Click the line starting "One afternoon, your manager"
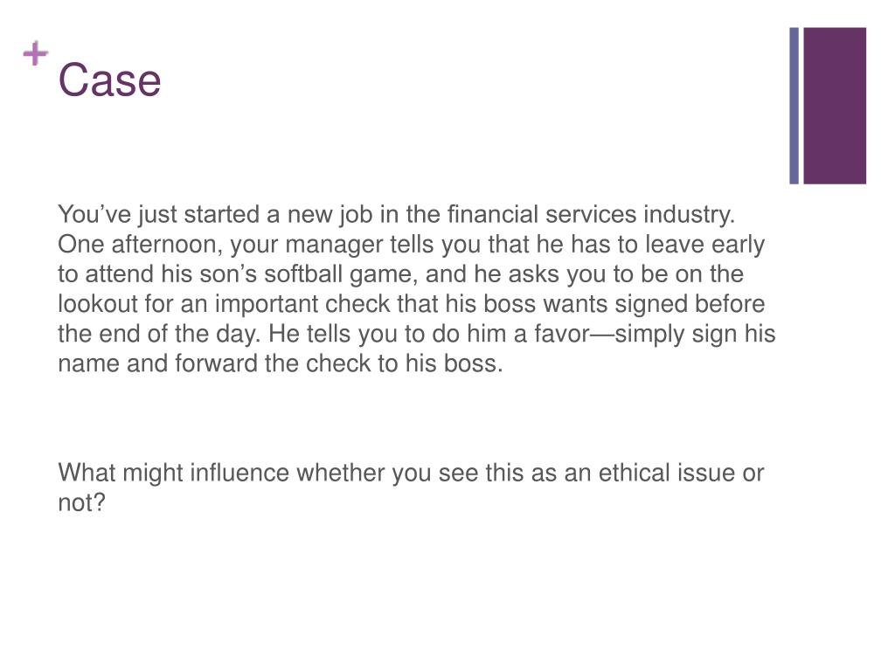This screenshot has height=671, width=895. click(x=411, y=245)
